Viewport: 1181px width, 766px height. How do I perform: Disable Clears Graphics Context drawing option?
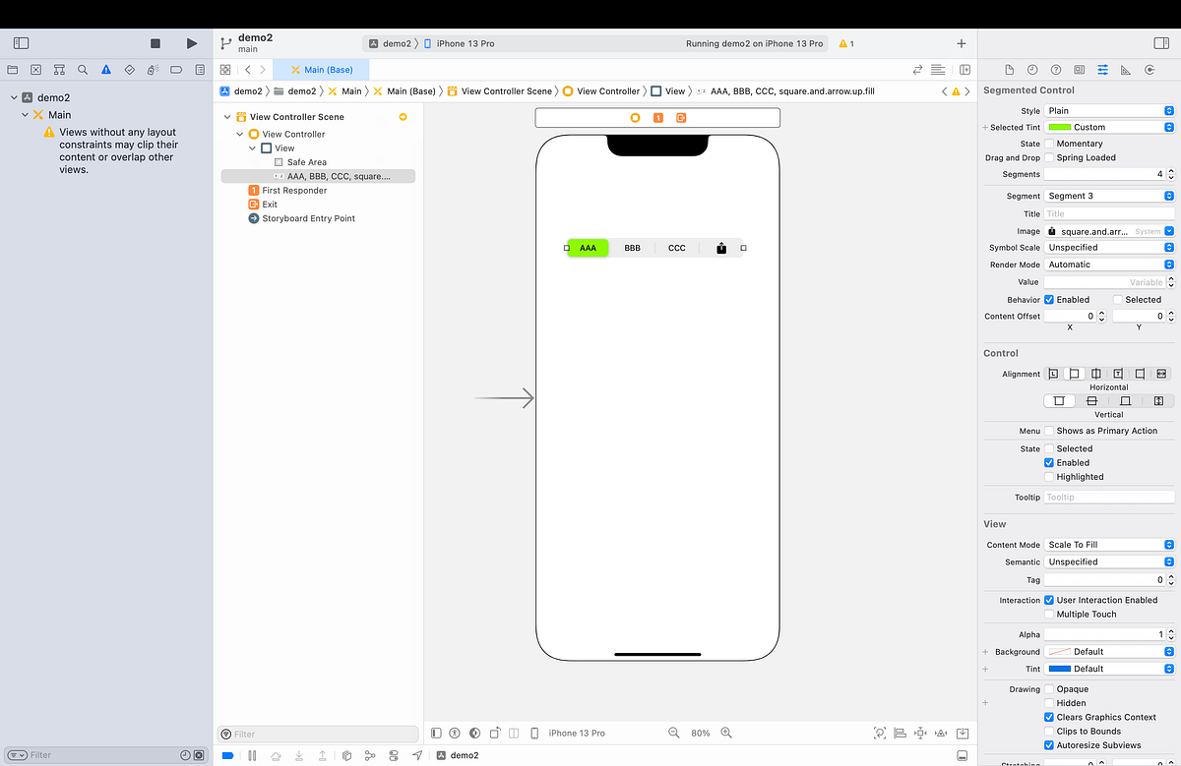point(1047,716)
